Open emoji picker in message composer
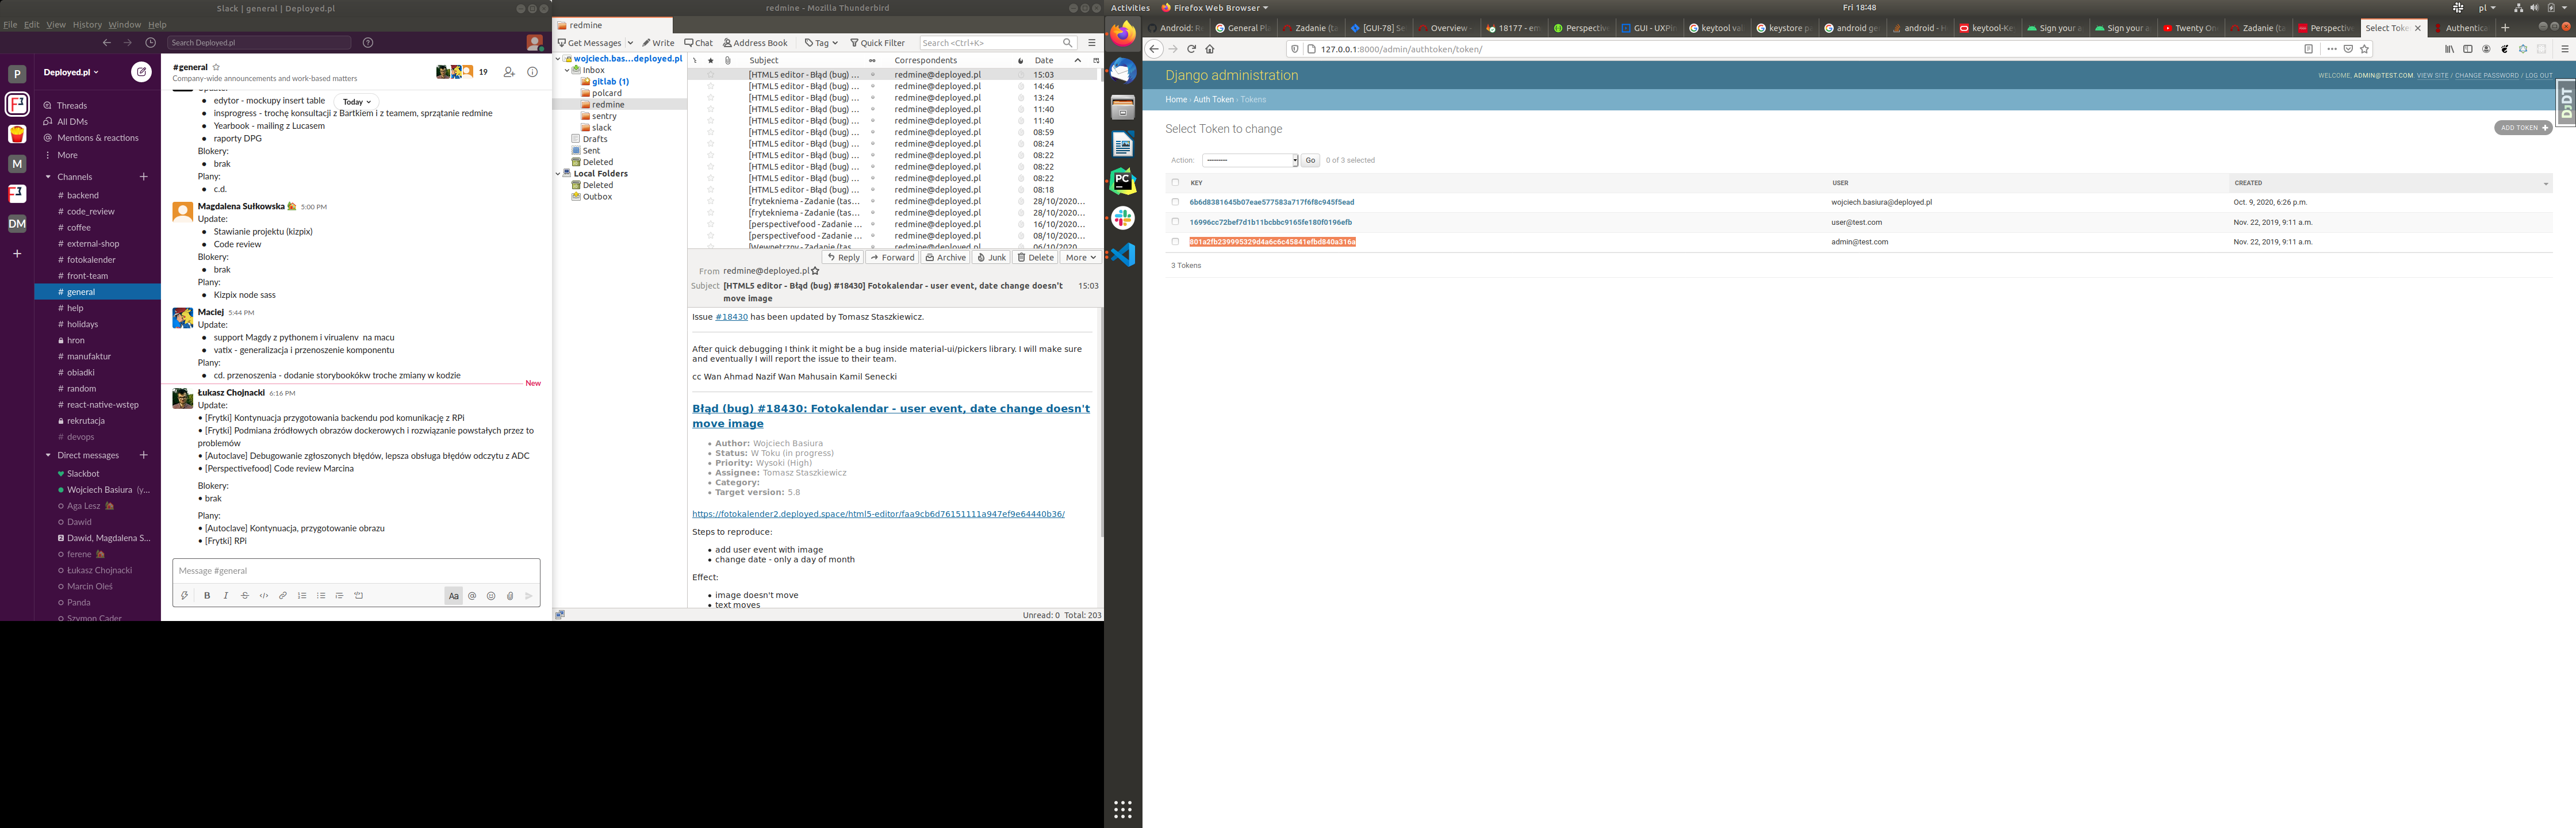2576x828 pixels. (491, 596)
